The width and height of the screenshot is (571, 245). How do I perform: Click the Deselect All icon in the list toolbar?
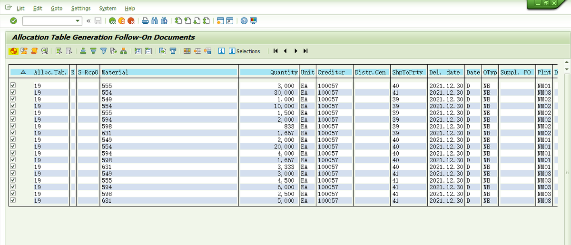(x=69, y=51)
